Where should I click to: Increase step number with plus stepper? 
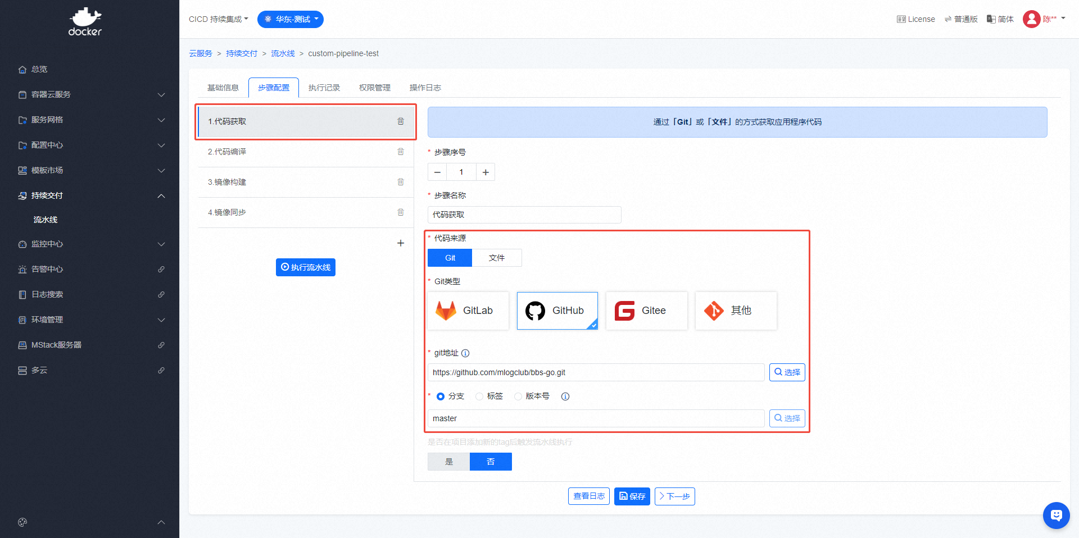[486, 172]
